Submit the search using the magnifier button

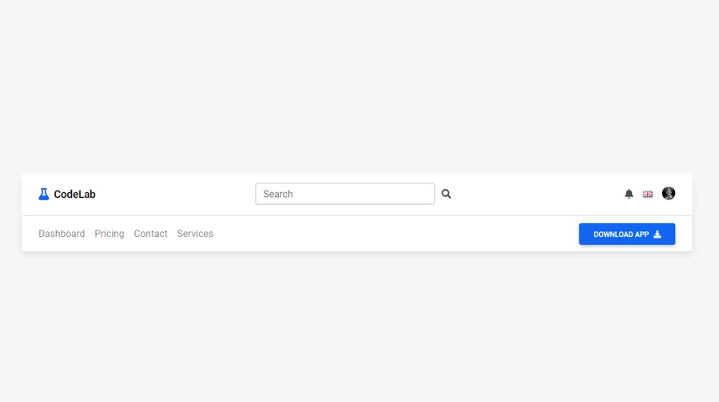click(x=447, y=194)
